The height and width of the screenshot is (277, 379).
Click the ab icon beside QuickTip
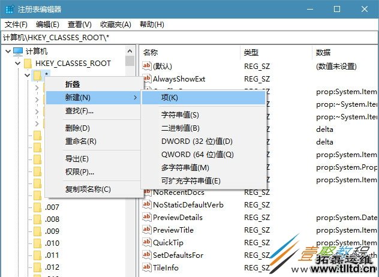click(147, 242)
